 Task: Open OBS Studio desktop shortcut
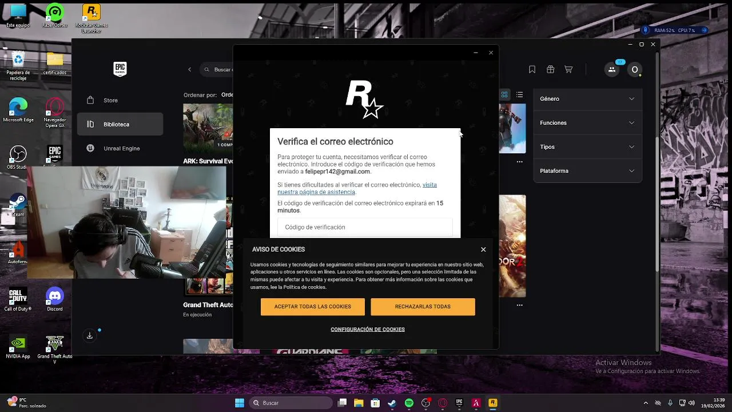click(18, 157)
